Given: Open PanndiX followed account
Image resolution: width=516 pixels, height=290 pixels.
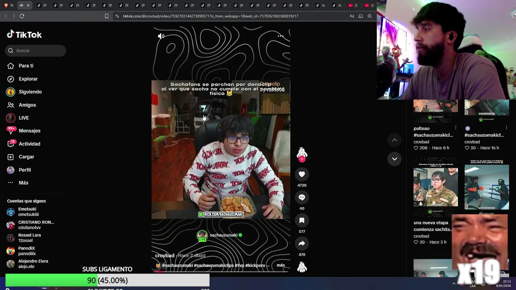Looking at the screenshot, I should point(22,251).
